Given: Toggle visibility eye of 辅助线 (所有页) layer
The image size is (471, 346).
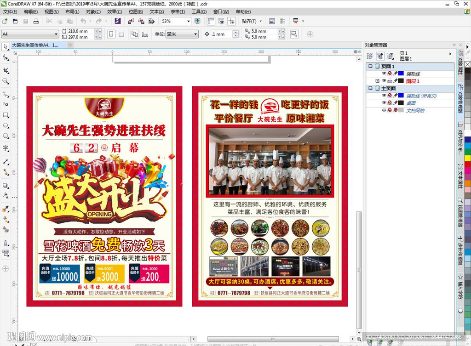Looking at the screenshot, I should click(384, 96).
